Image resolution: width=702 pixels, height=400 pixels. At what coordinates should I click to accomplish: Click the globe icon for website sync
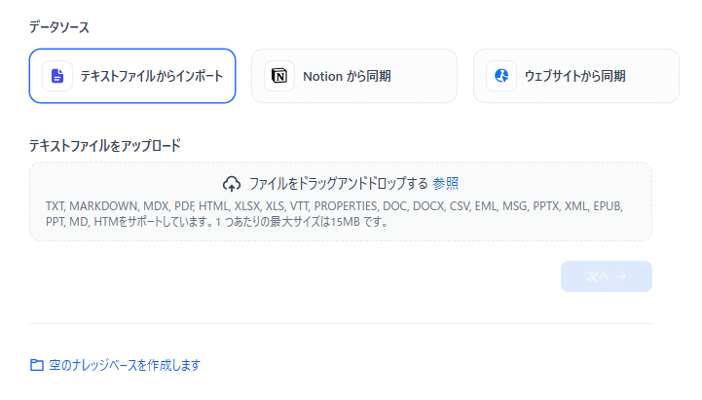(501, 76)
